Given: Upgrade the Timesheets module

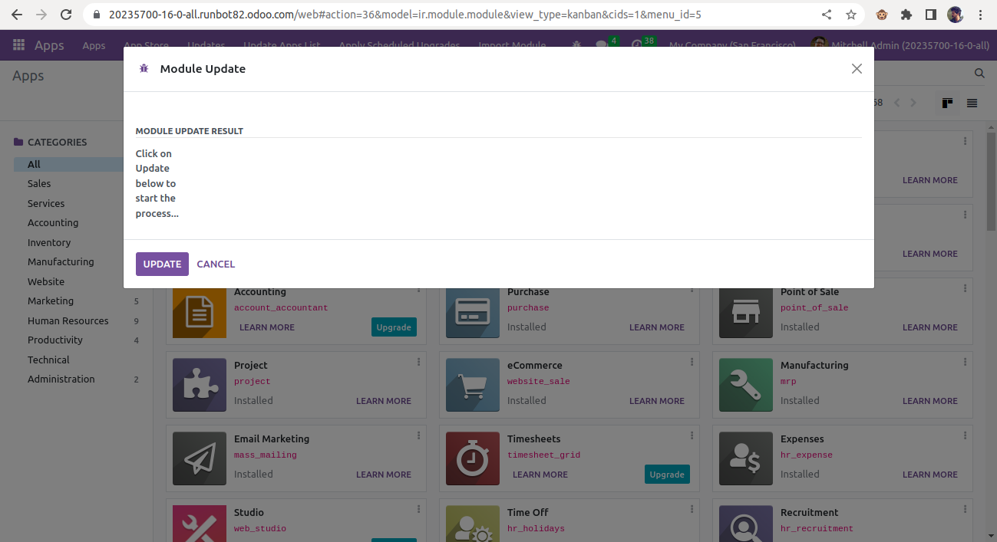Looking at the screenshot, I should pyautogui.click(x=666, y=474).
